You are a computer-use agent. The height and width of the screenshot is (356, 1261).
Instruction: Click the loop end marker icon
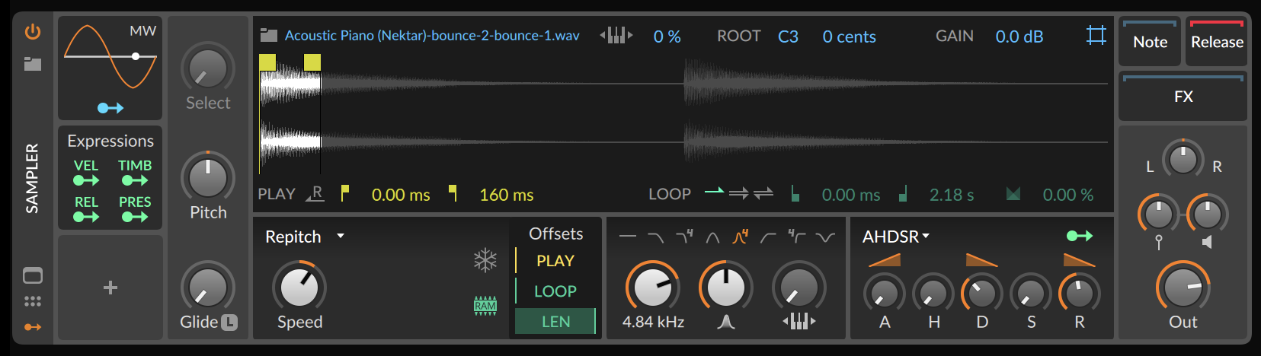903,194
